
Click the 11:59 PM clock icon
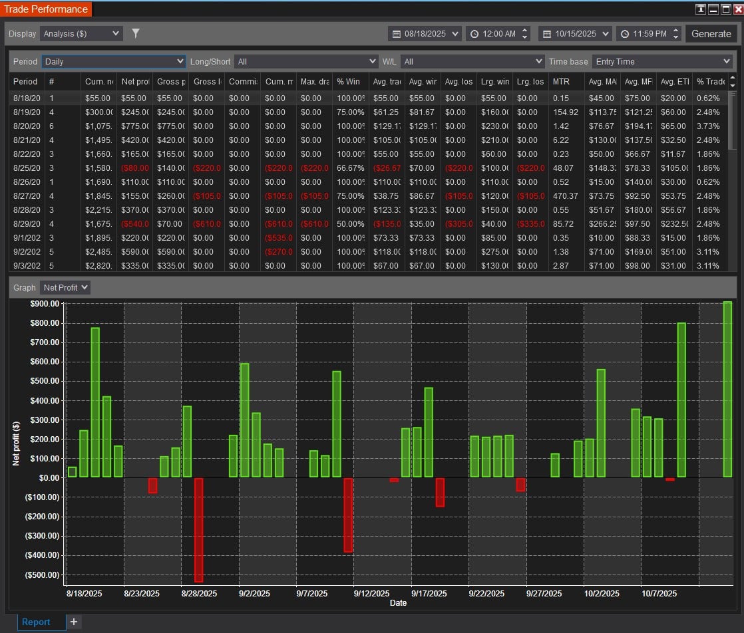click(x=625, y=34)
